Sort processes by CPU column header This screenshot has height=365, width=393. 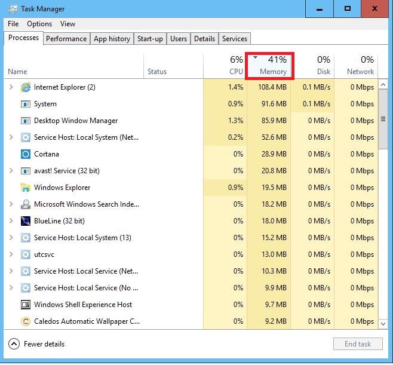point(225,66)
